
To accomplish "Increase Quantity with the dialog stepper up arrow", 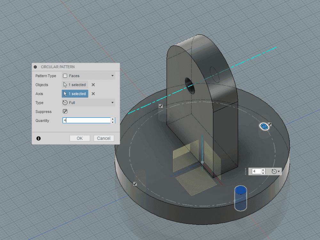I will [x=112, y=119].
